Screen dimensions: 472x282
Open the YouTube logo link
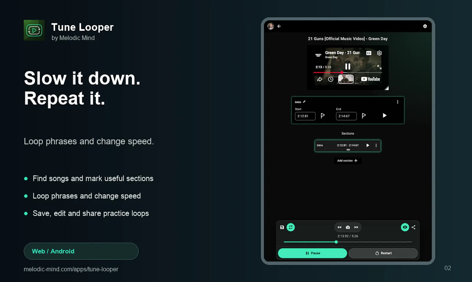tap(371, 79)
